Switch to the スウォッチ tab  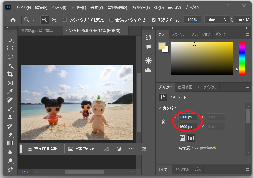(x=179, y=34)
